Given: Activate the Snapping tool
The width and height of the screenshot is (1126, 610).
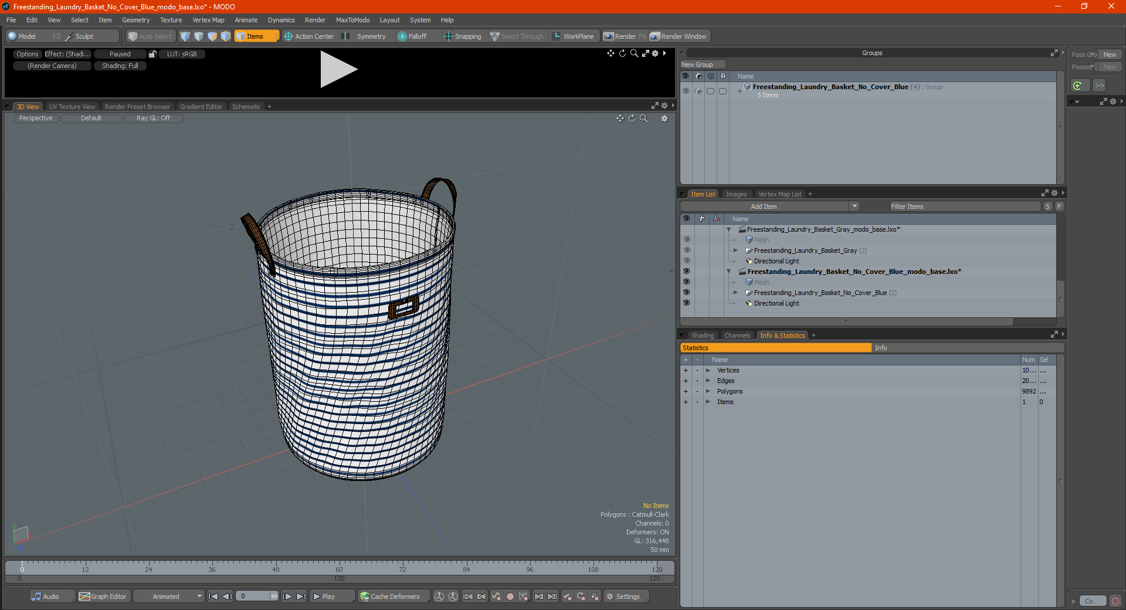Looking at the screenshot, I should (x=462, y=36).
